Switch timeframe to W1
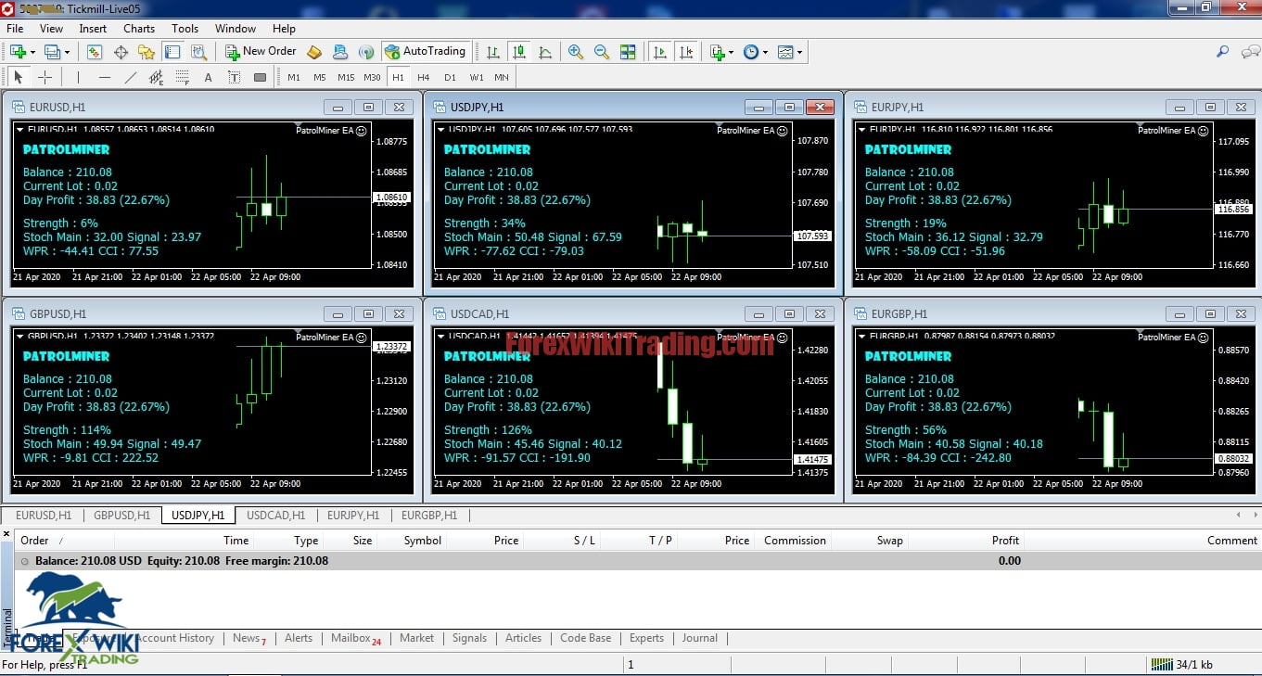 point(476,77)
